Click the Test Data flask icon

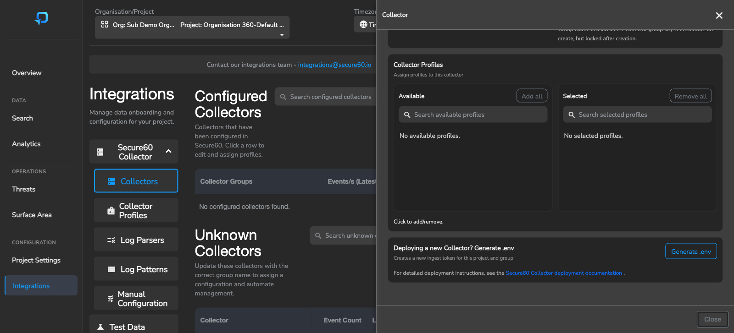pyautogui.click(x=100, y=327)
